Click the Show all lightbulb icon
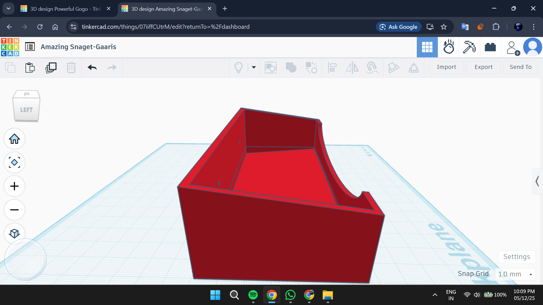Viewport: 543px width, 305px height. [238, 67]
